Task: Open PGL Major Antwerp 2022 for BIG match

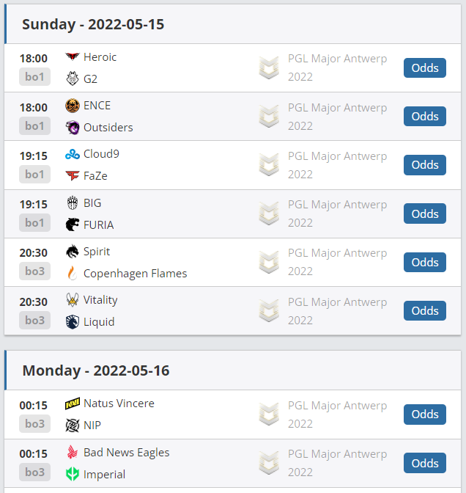Action: [x=337, y=213]
